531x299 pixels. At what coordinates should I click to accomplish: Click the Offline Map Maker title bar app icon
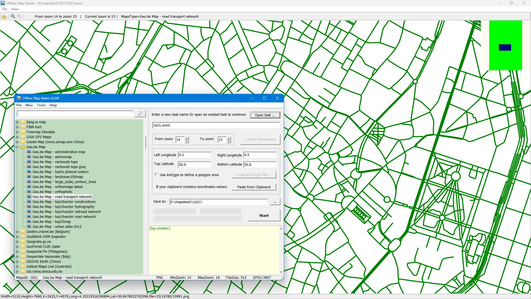19,98
